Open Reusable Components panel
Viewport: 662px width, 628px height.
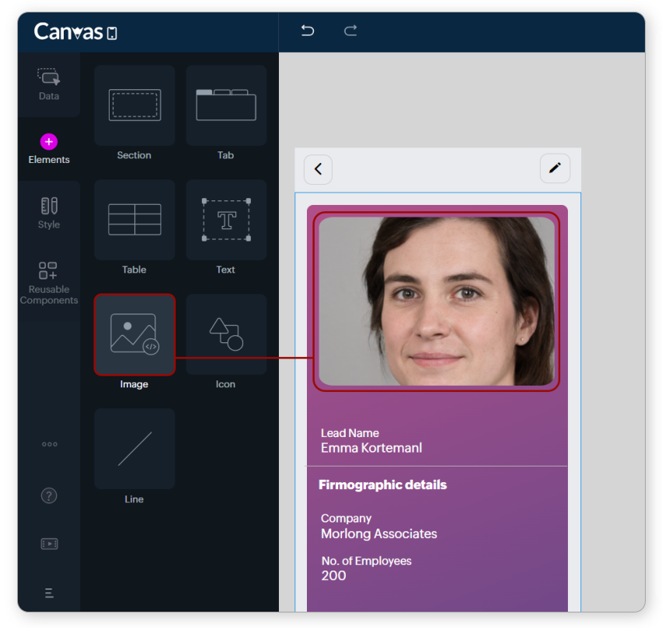(49, 282)
